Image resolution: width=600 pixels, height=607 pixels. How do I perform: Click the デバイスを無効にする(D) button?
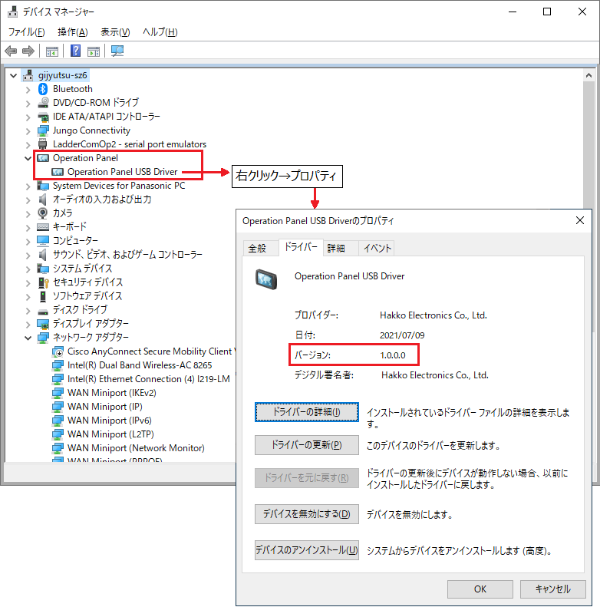click(x=306, y=514)
